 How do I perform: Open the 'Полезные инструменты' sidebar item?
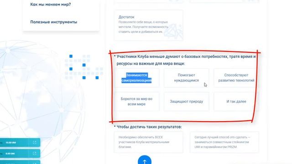coord(54,22)
